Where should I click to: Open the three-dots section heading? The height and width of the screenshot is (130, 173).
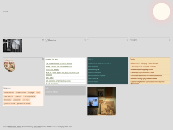coord(89,40)
